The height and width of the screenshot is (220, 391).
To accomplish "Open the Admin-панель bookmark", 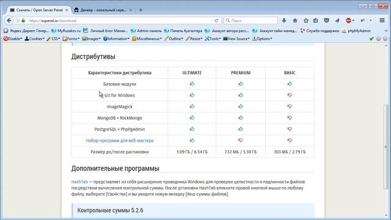I will (x=147, y=31).
